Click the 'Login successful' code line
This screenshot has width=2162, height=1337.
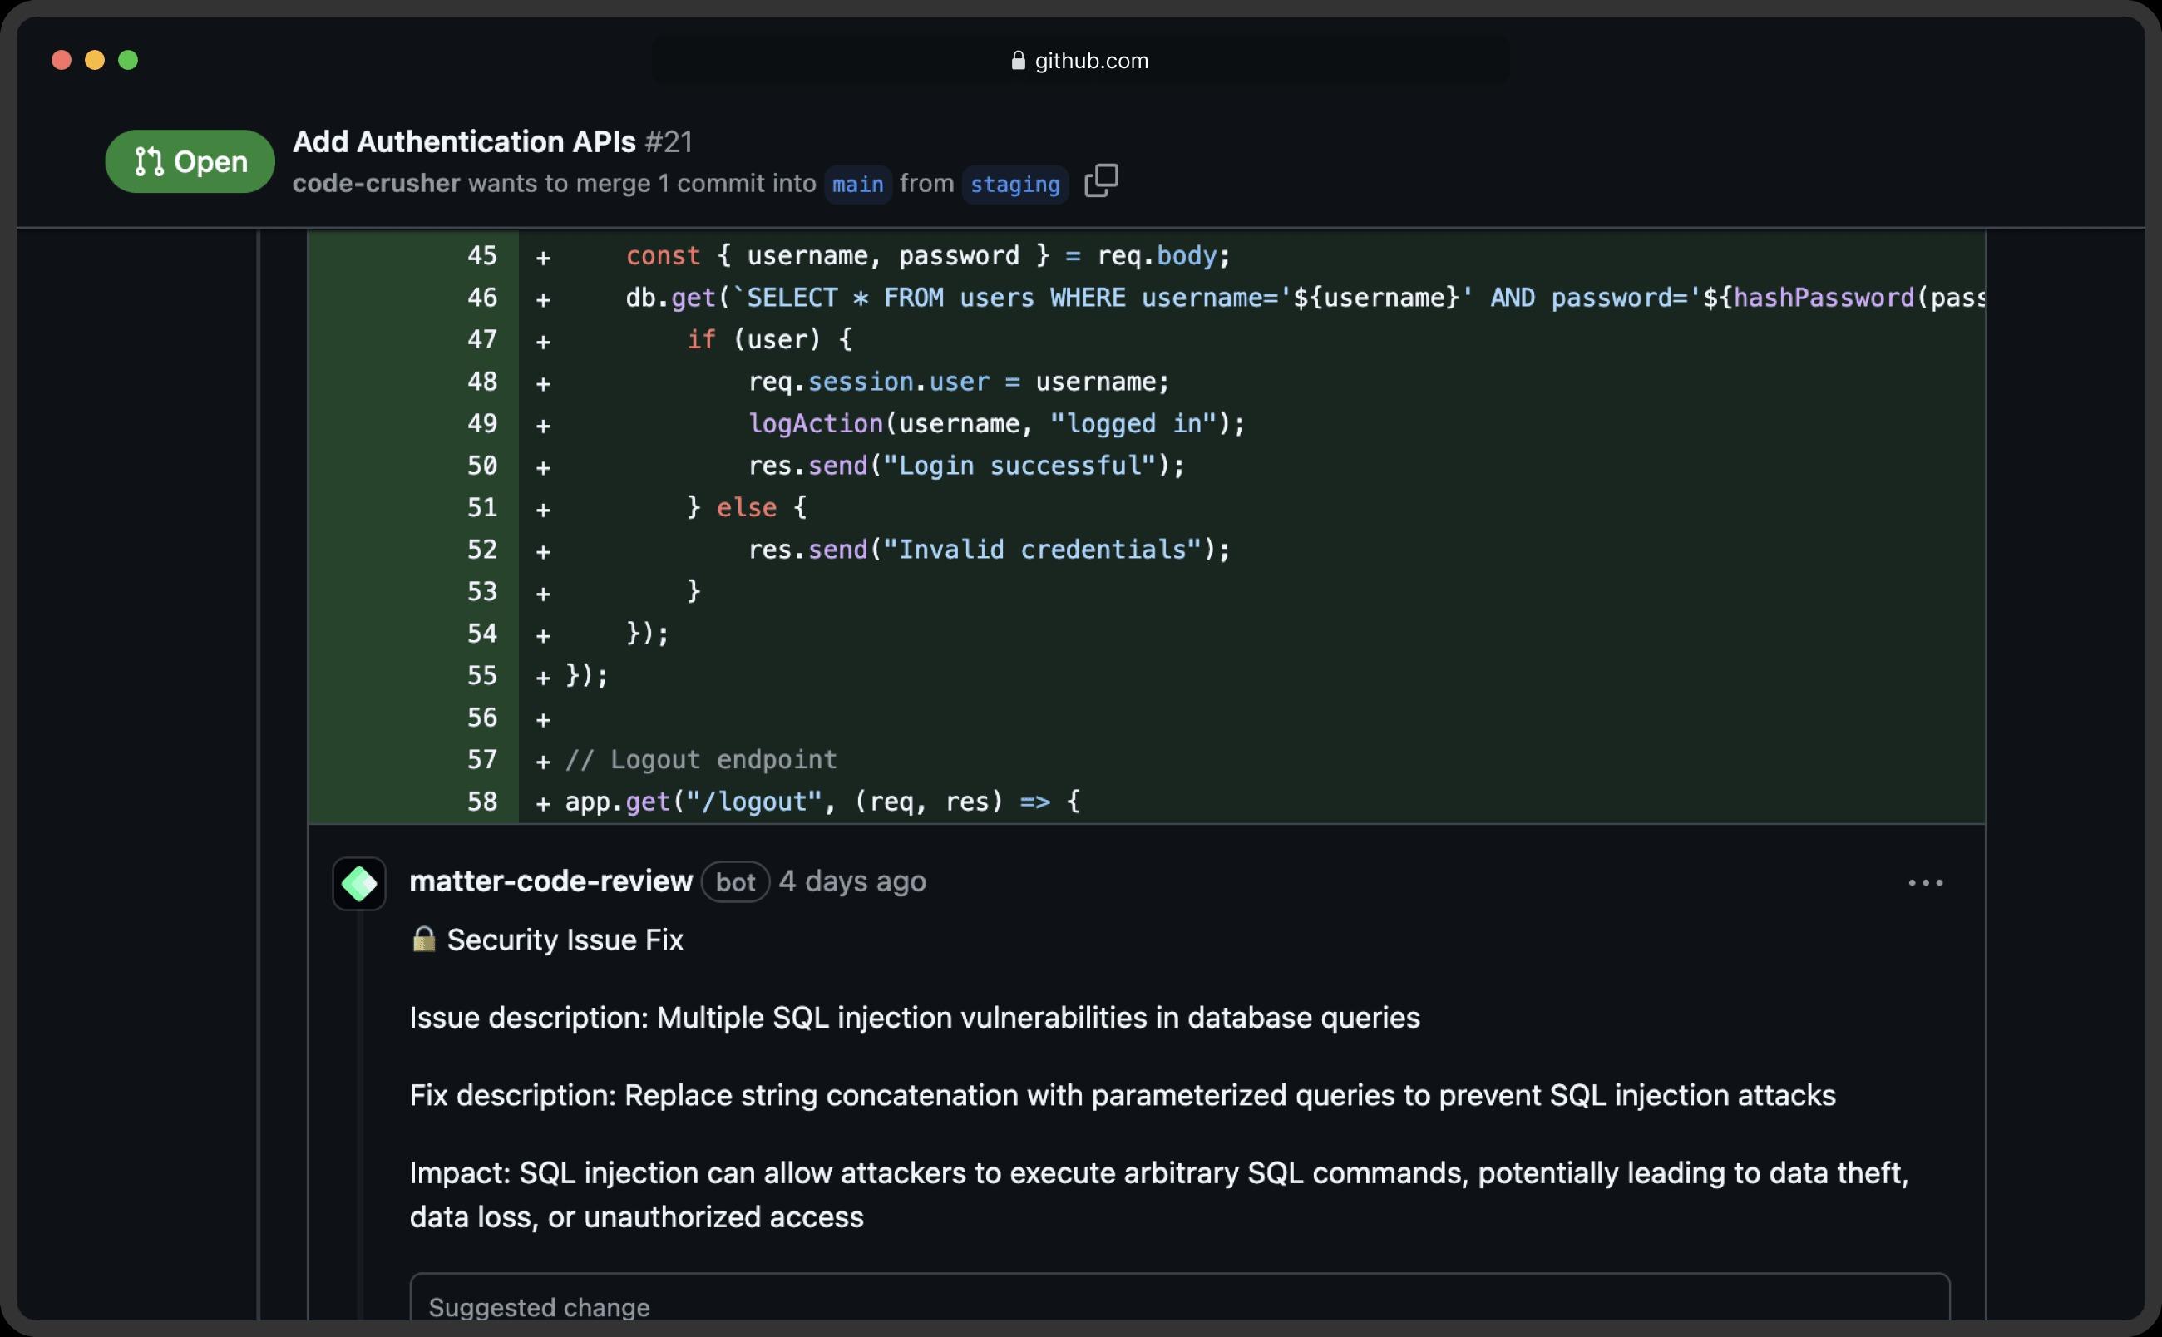[966, 466]
